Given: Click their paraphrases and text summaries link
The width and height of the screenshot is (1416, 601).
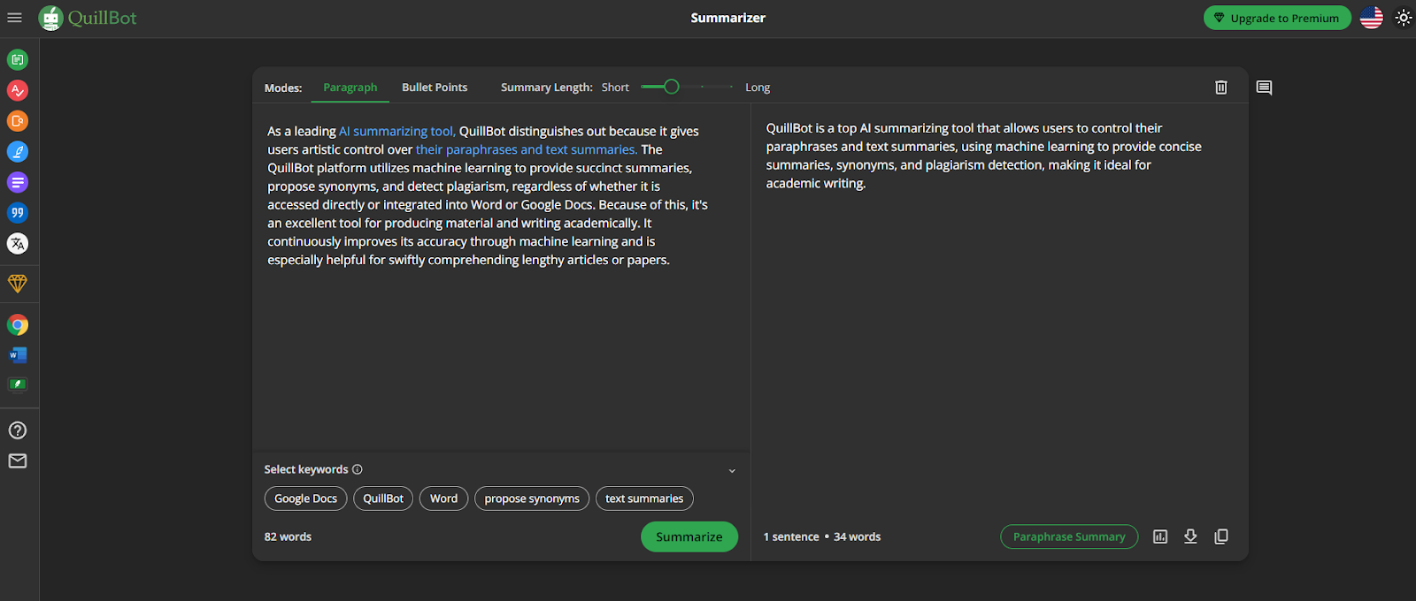Looking at the screenshot, I should 527,149.
